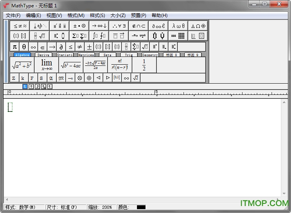Insert the √(b²−4ac) discriminant expression
The image size is (291, 213).
click(x=71, y=65)
